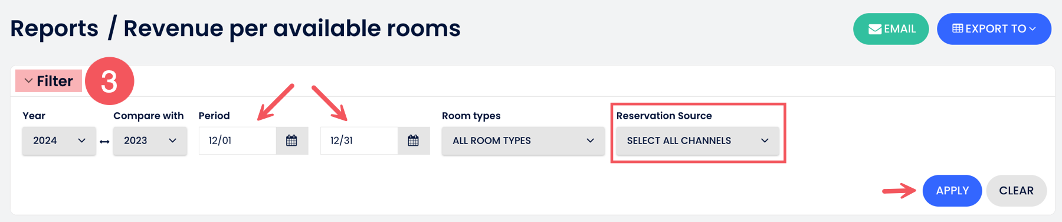
Task: Click the CLEAR button
Action: (x=1016, y=191)
